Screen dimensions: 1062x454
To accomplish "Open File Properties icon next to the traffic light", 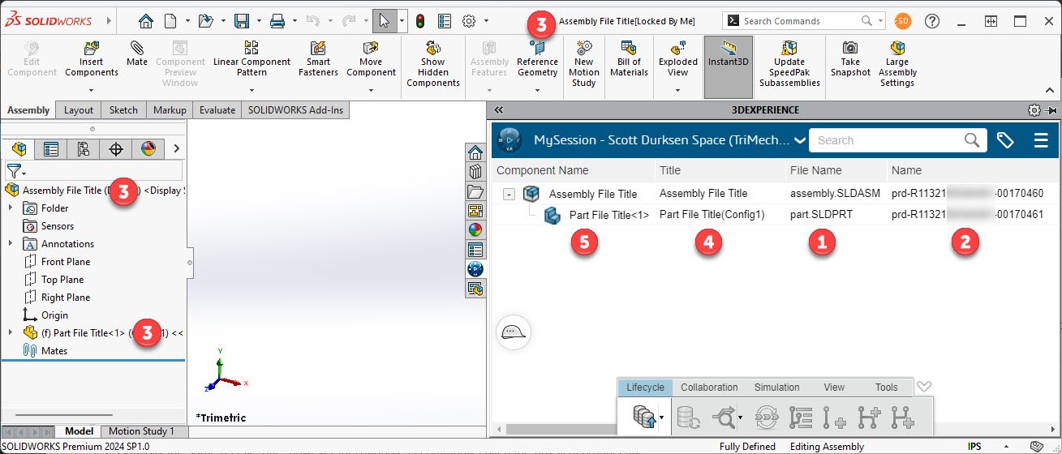I will (x=445, y=21).
